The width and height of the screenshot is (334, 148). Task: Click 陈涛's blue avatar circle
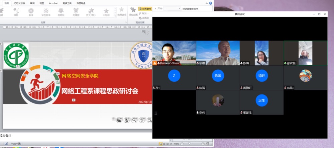point(218,76)
